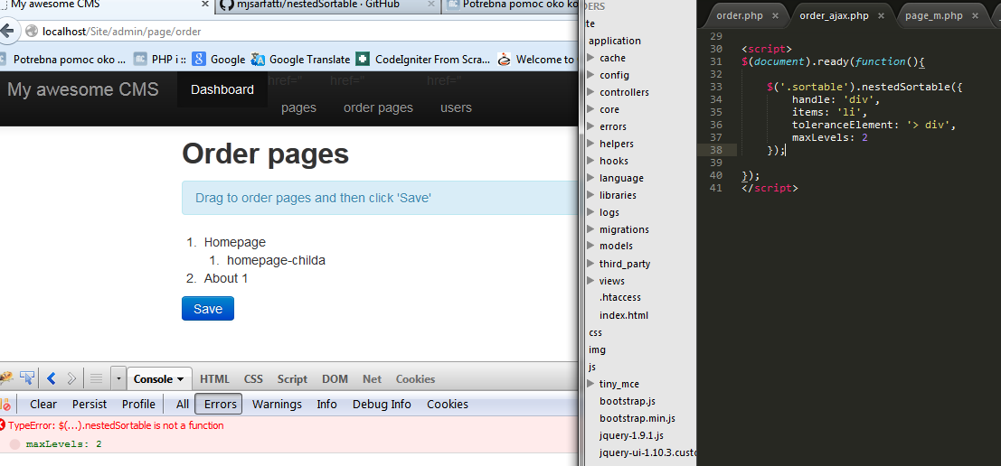The width and height of the screenshot is (1001, 466).
Task: Select jquery-1.9.1.js in the sidebar
Action: (x=631, y=435)
